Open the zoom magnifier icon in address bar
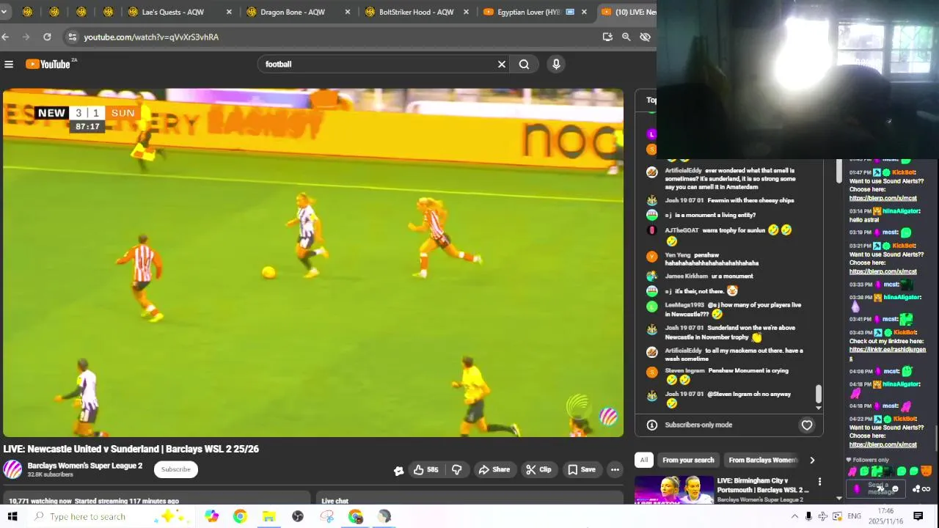The width and height of the screenshot is (939, 528). tap(626, 37)
